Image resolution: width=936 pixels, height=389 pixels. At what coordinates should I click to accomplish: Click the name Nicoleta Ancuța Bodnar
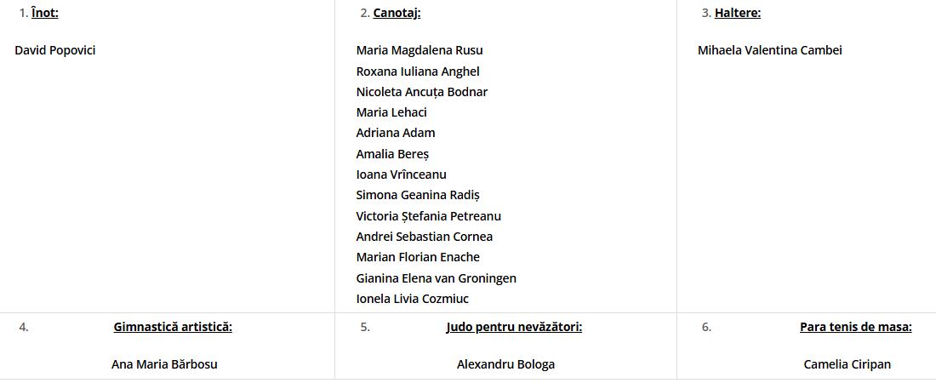422,92
